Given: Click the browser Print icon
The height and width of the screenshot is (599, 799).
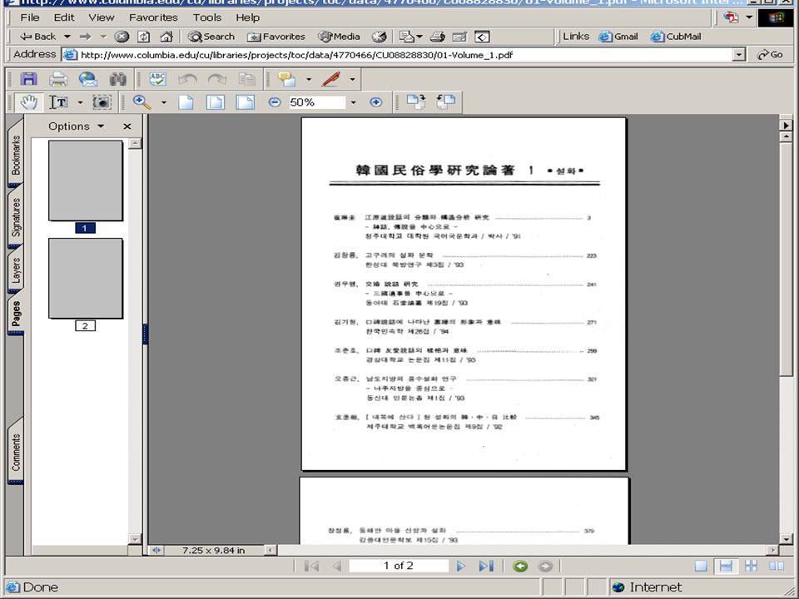Looking at the screenshot, I should pos(437,37).
